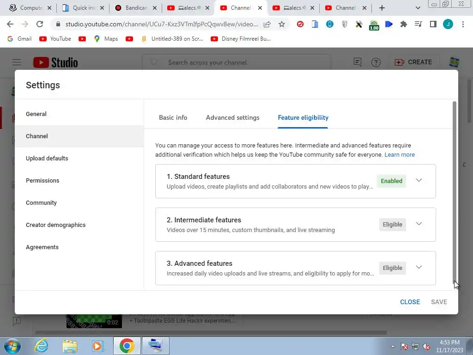The image size is (473, 355).
Task: Open Permissions settings
Action: click(x=79, y=181)
